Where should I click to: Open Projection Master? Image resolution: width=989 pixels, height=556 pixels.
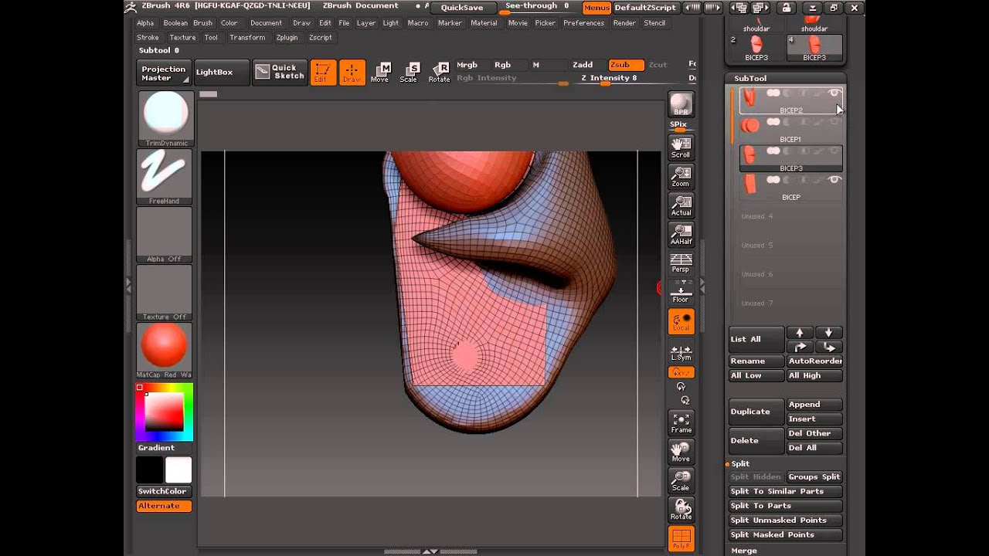[163, 73]
